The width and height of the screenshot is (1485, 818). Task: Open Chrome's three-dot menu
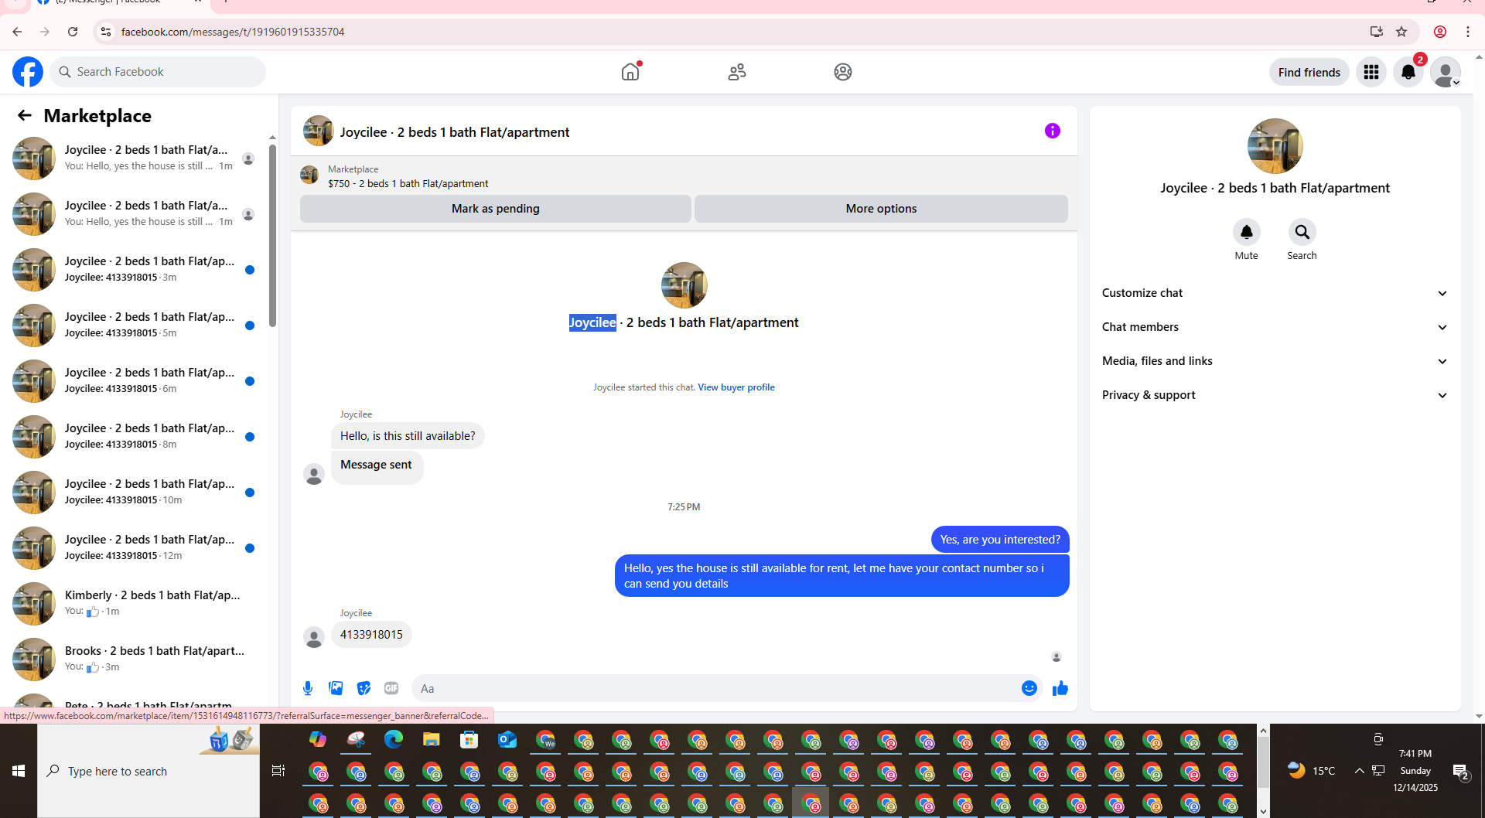1467,32
